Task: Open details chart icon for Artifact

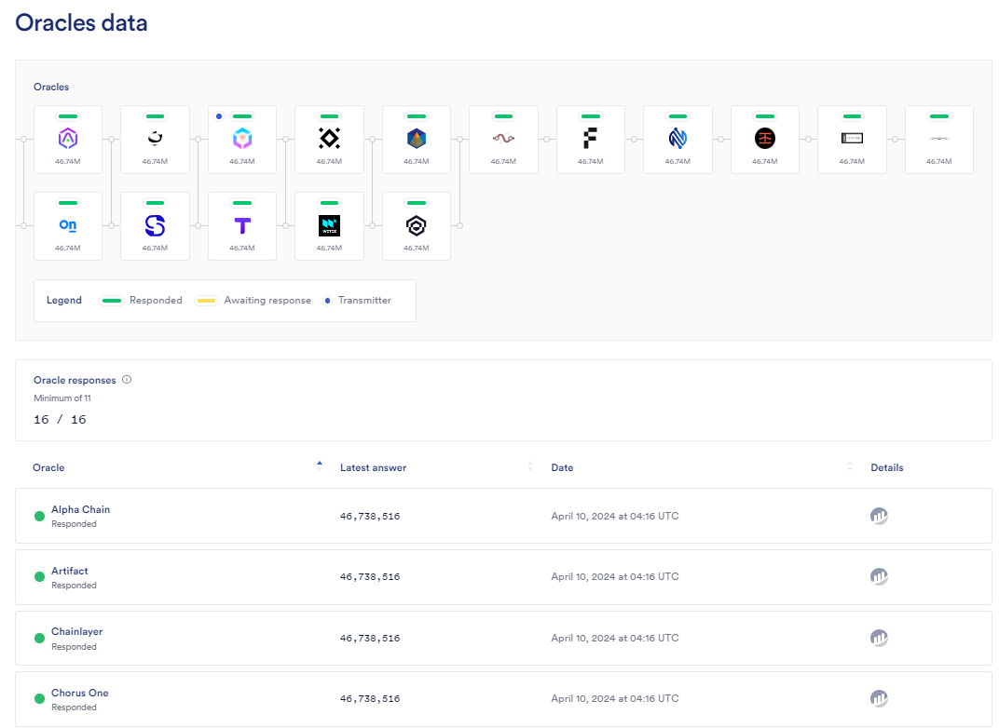Action: tap(879, 576)
